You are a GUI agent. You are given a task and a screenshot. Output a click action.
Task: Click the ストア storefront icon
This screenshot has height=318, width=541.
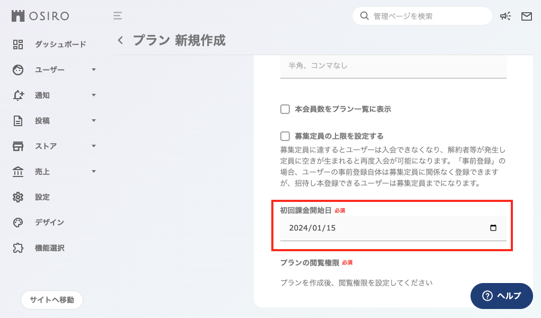click(x=18, y=146)
